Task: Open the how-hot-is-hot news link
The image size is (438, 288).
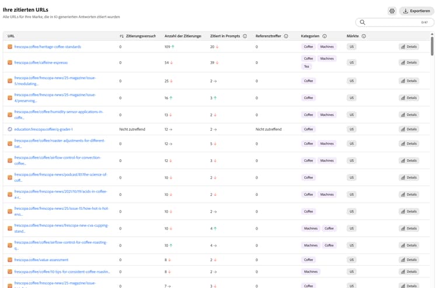Action: coord(61,211)
